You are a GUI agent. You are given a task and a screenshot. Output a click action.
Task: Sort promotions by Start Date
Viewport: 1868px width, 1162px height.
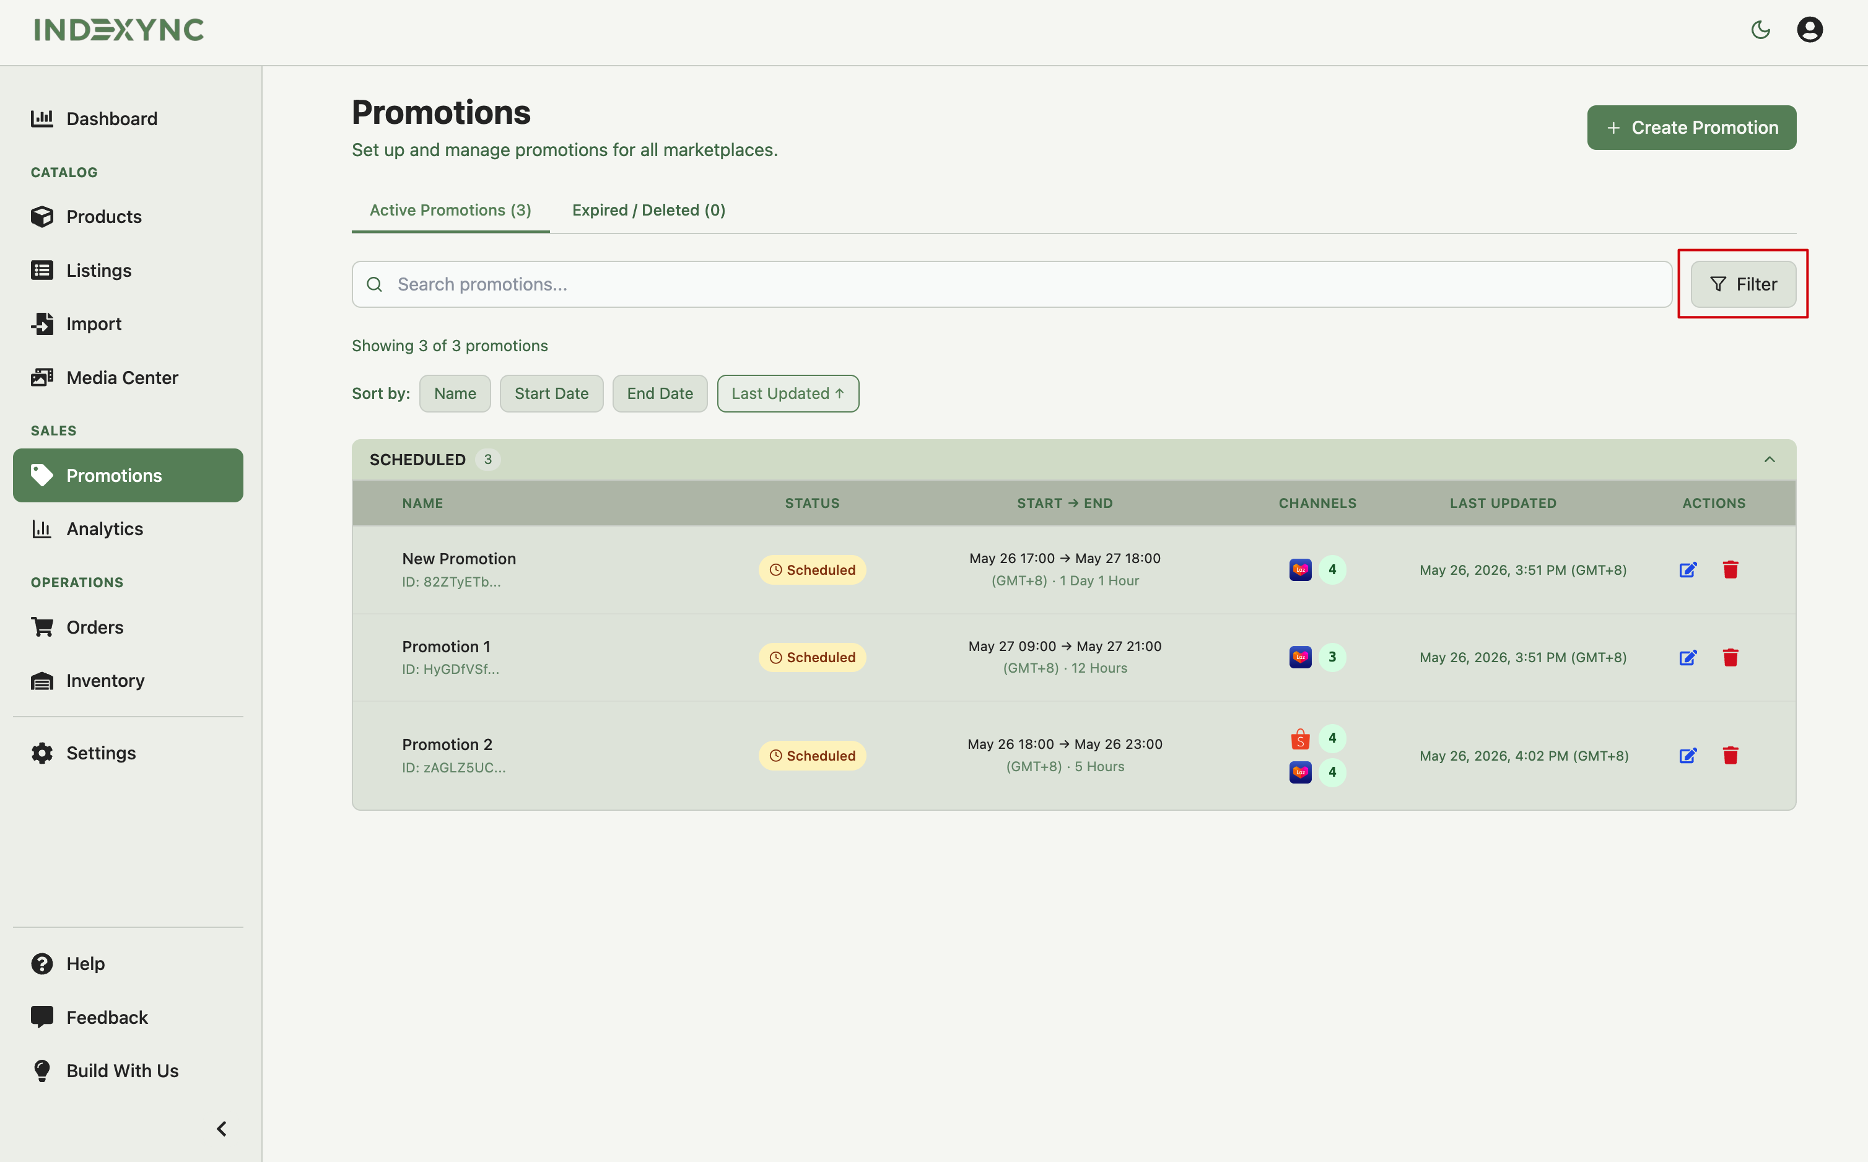point(551,393)
